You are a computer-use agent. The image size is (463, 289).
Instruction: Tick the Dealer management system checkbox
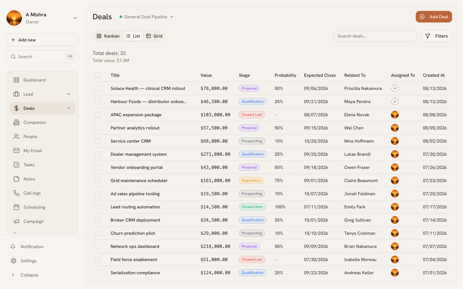point(98,154)
